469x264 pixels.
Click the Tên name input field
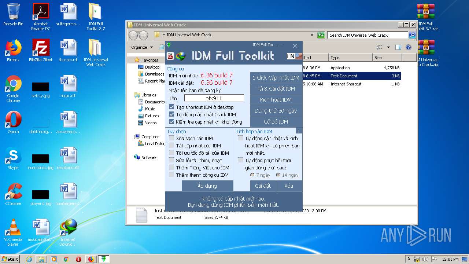[x=214, y=98]
